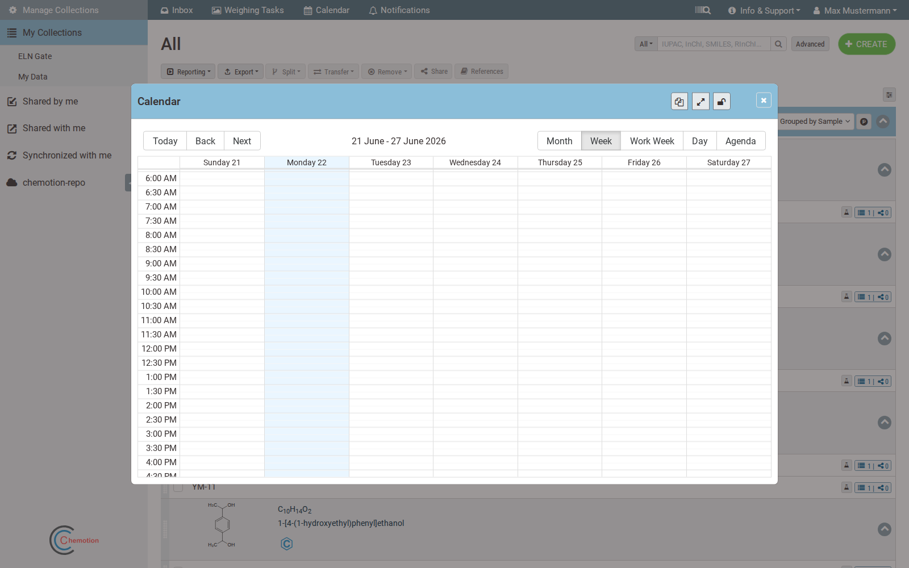Switch calendar to Agenda view
909x568 pixels.
(x=741, y=141)
